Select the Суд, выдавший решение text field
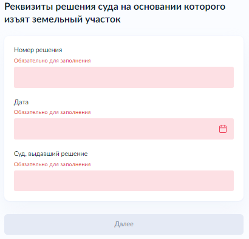This screenshot has height=239, width=249. pos(124,181)
